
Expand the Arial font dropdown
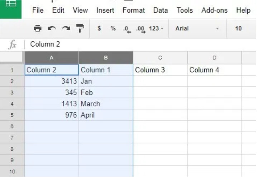(197, 28)
